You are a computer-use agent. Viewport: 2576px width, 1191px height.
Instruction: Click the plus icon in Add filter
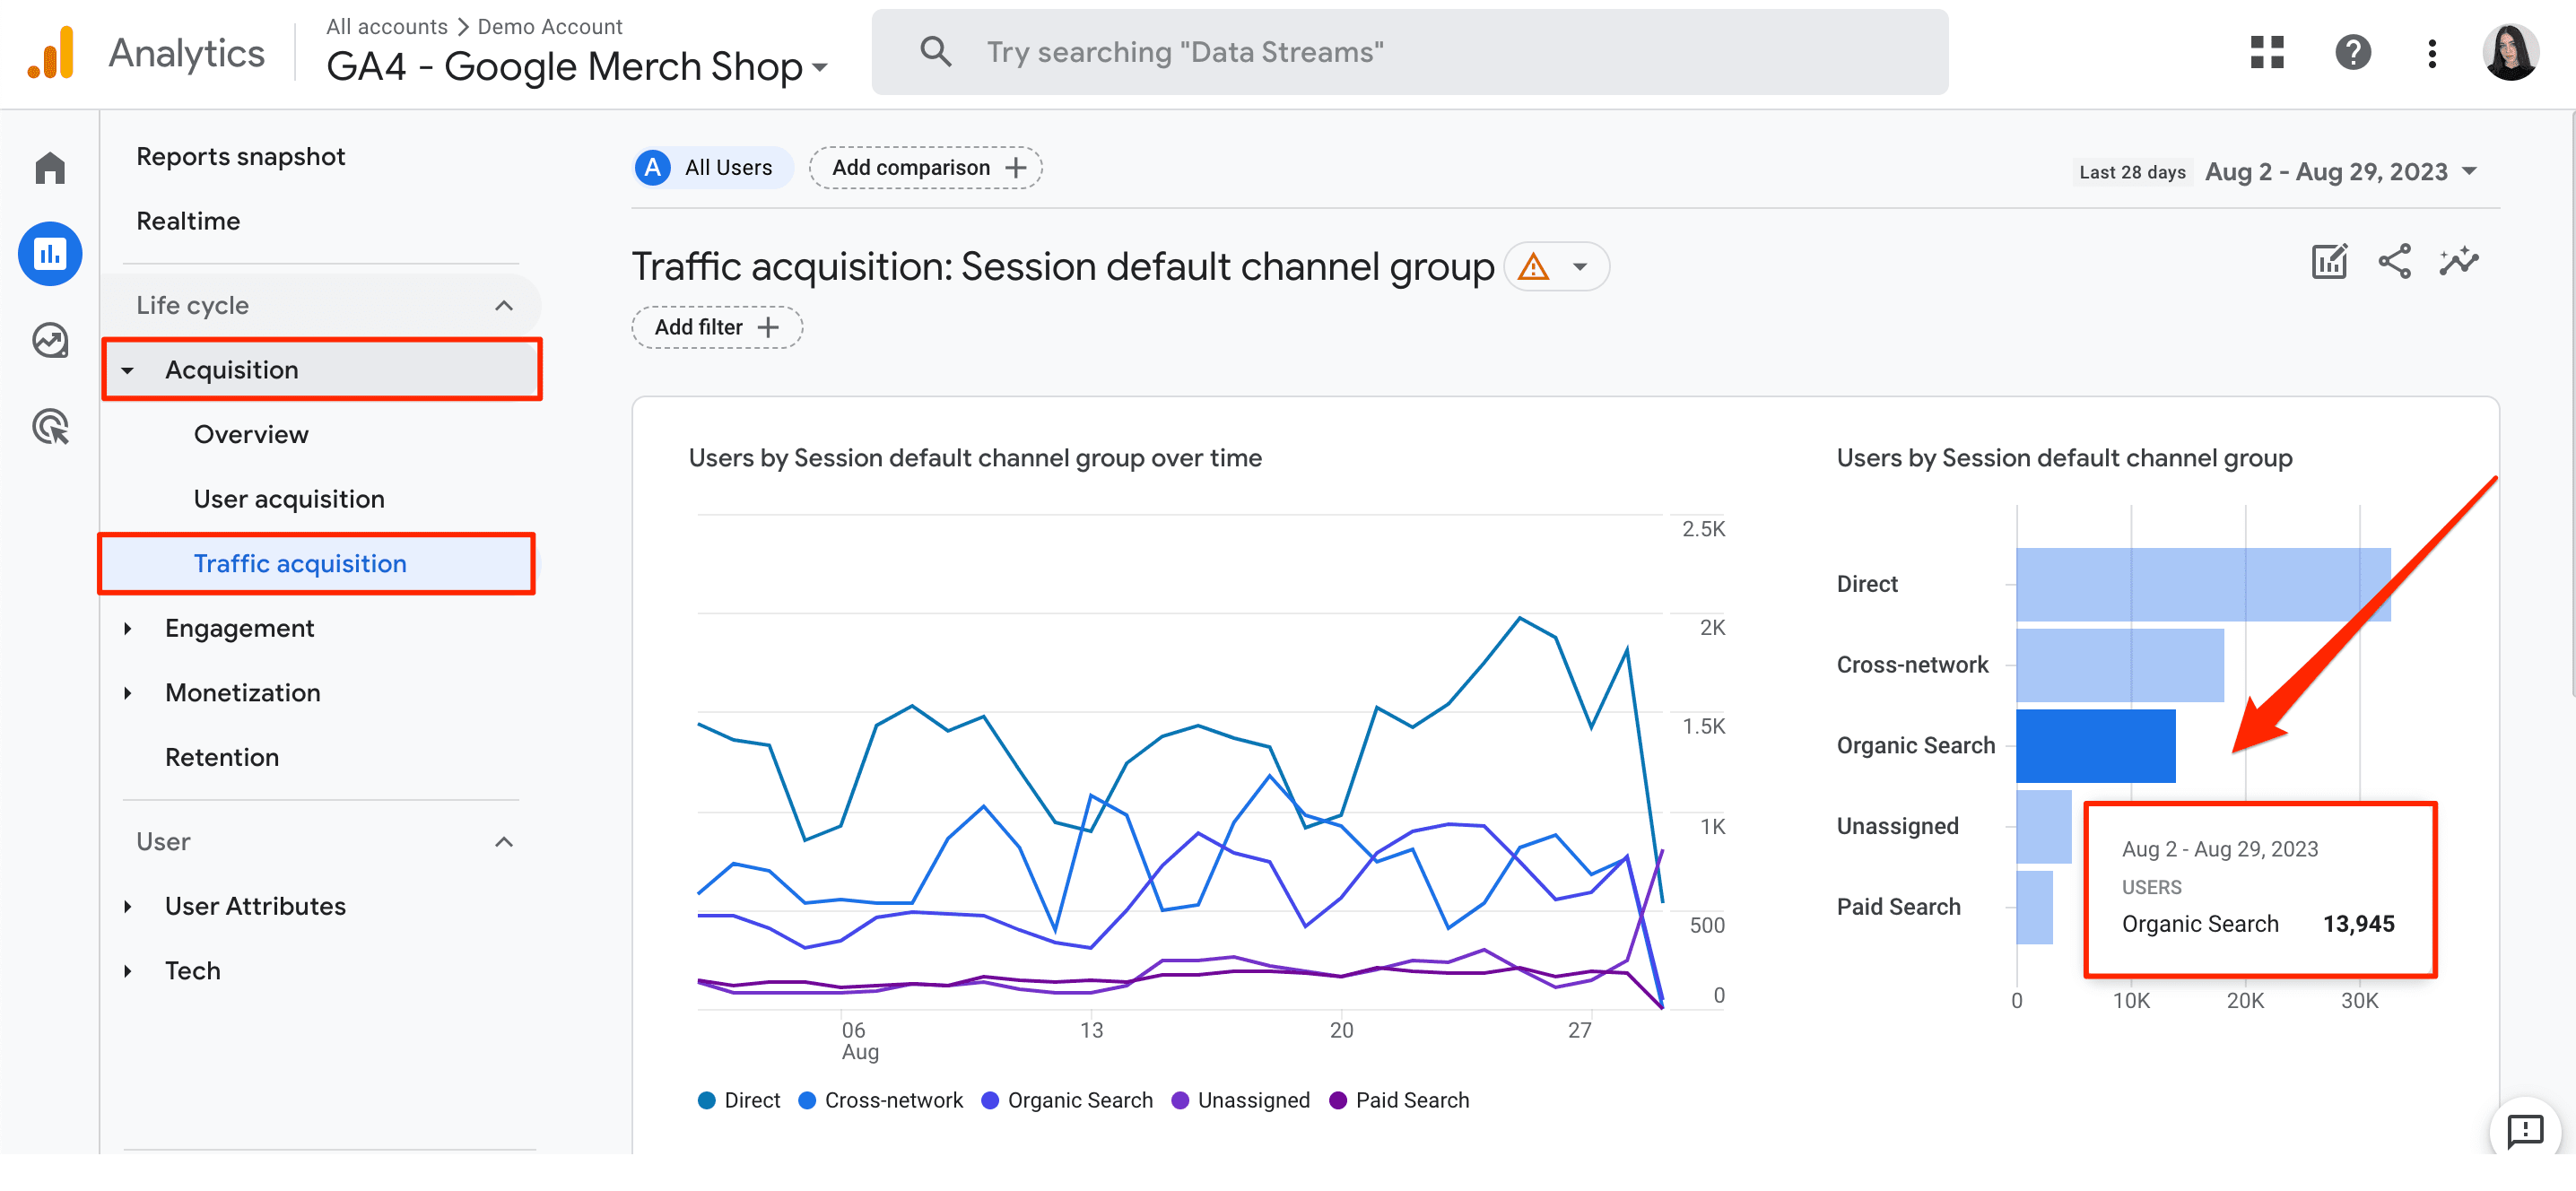(x=768, y=327)
